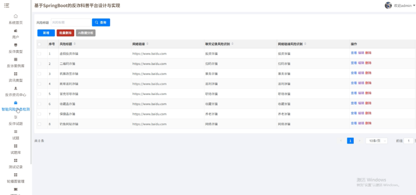Click the 轮播图管理 sidebar icon

(x=16, y=174)
